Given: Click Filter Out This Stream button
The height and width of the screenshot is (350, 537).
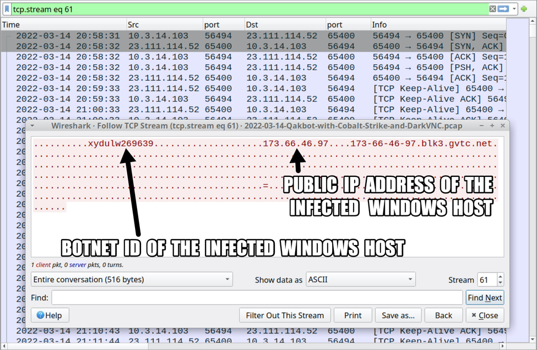Looking at the screenshot, I should click(x=285, y=315).
